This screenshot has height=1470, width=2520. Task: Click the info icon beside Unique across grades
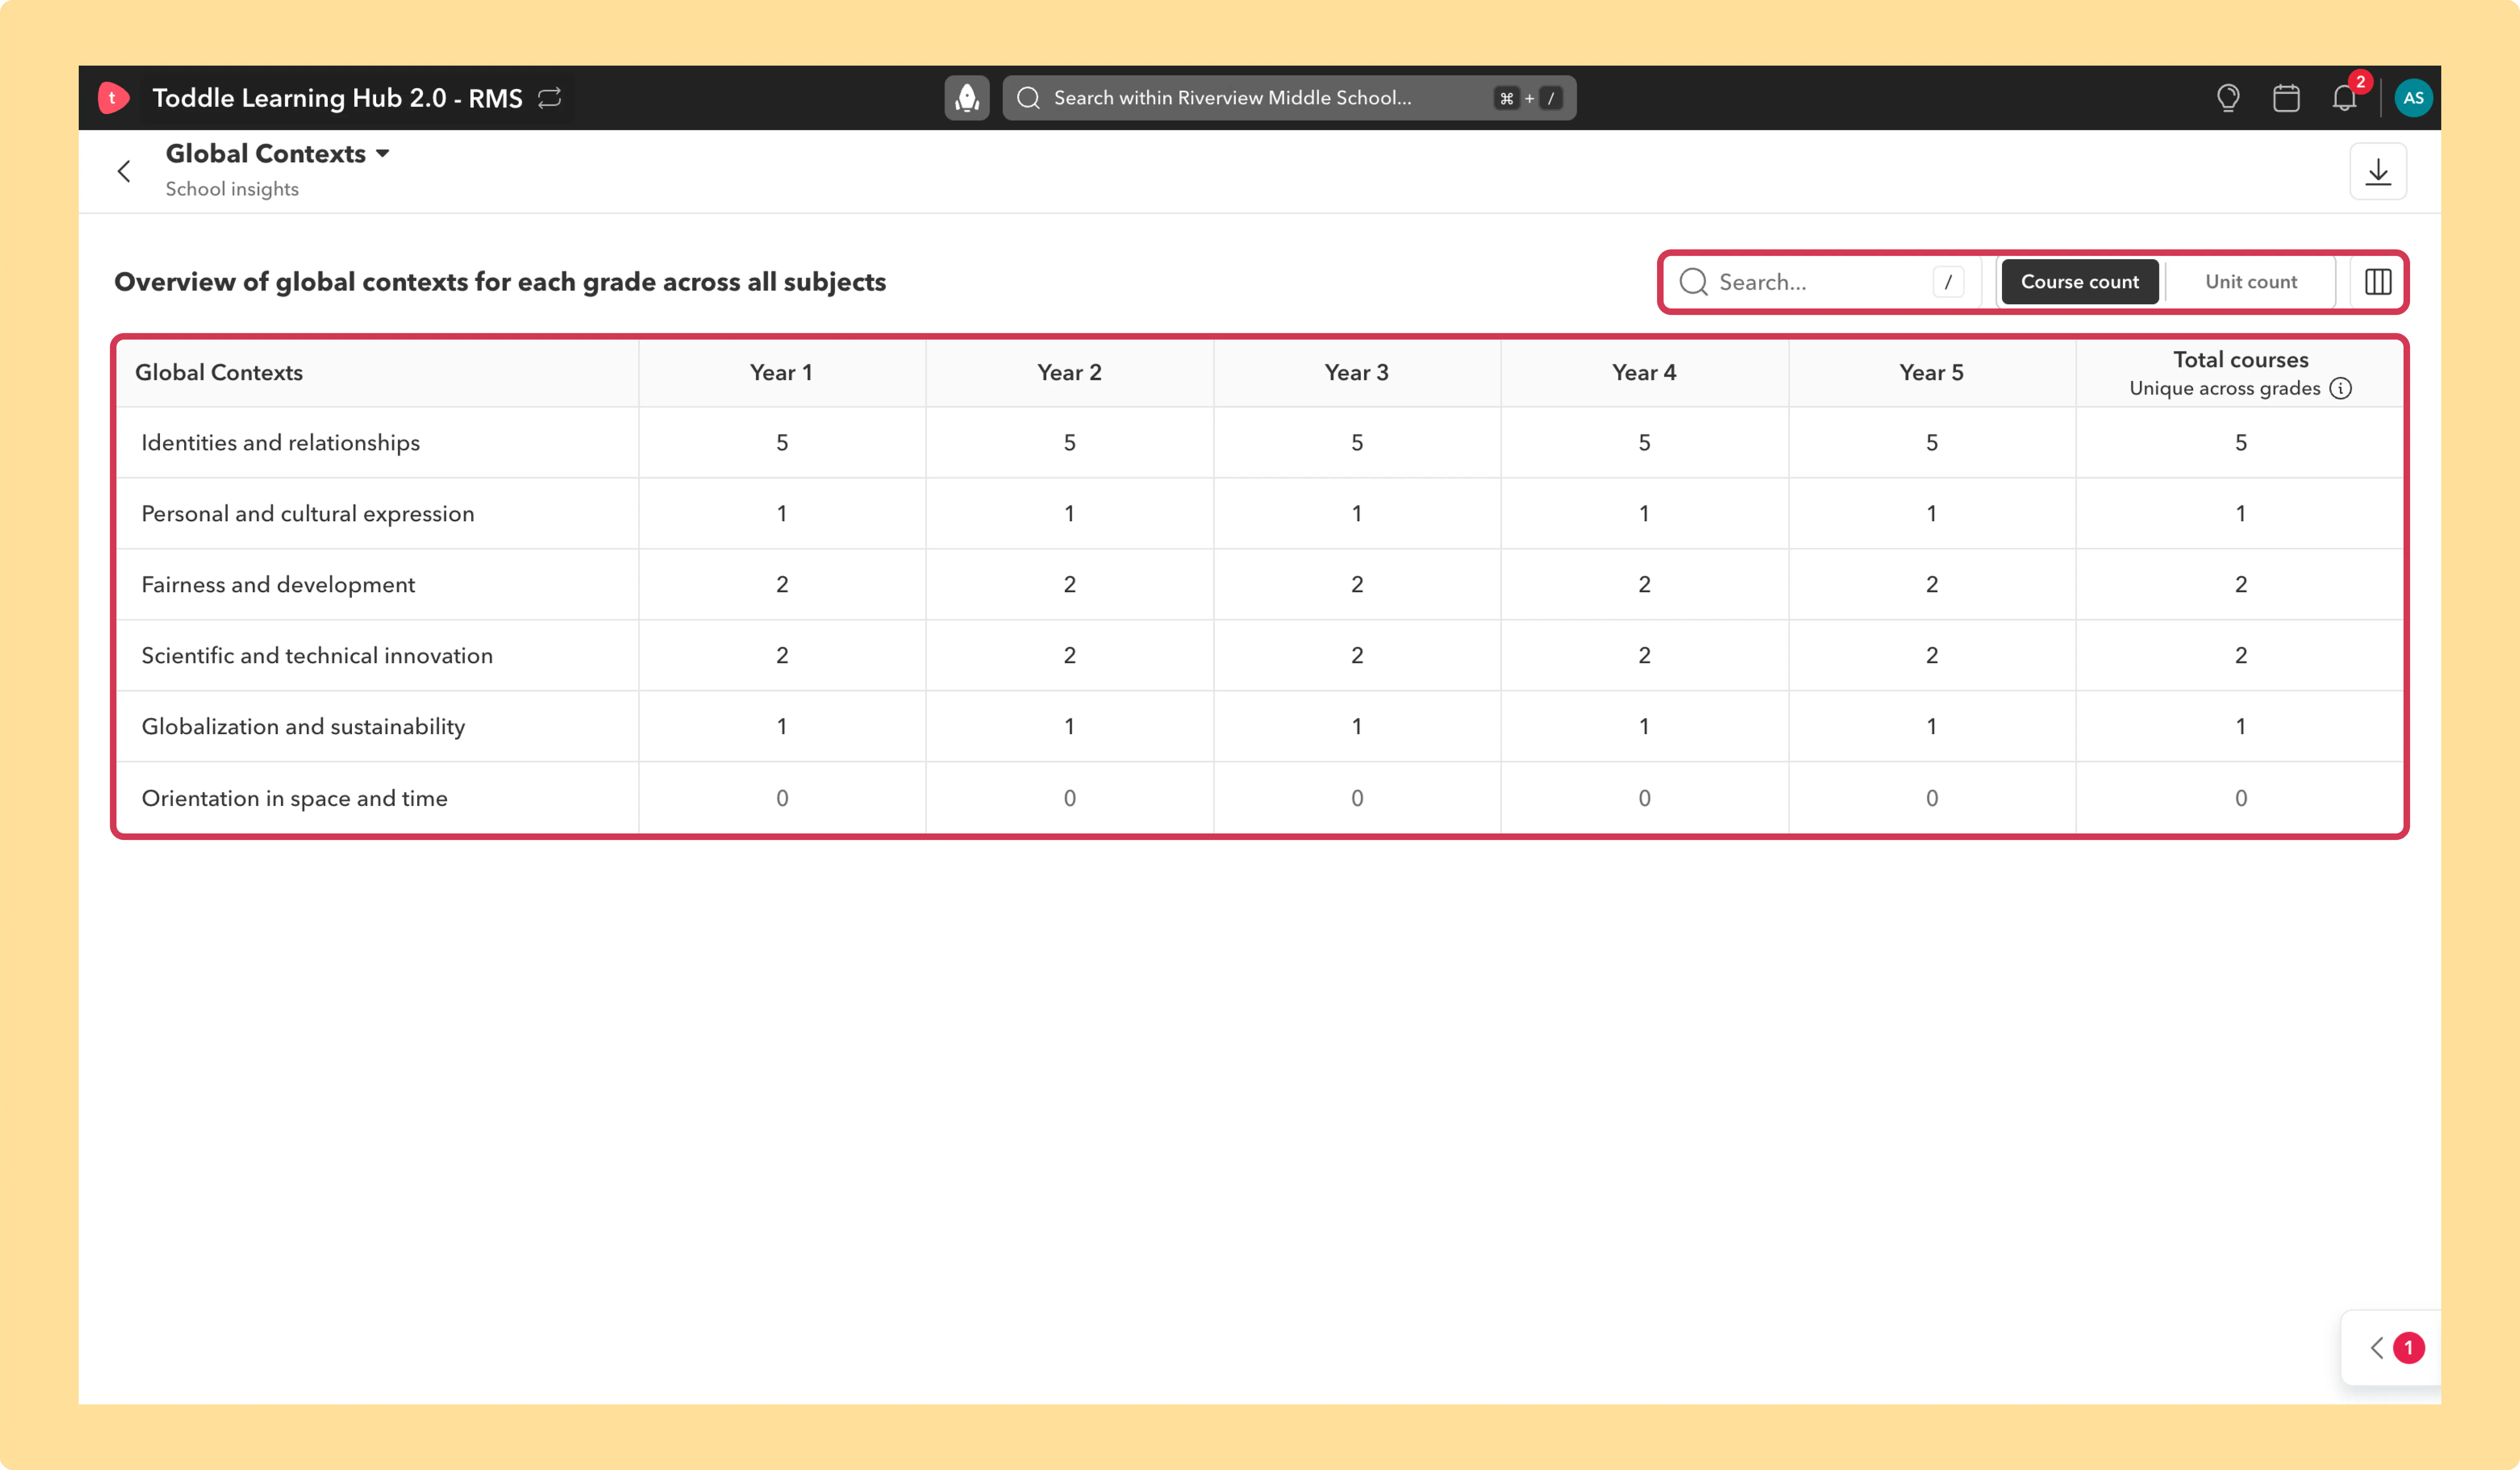pos(2340,388)
